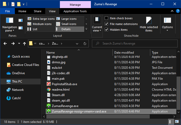181x125 pixels.
Task: Select This PC in navigation
Action: [21, 81]
